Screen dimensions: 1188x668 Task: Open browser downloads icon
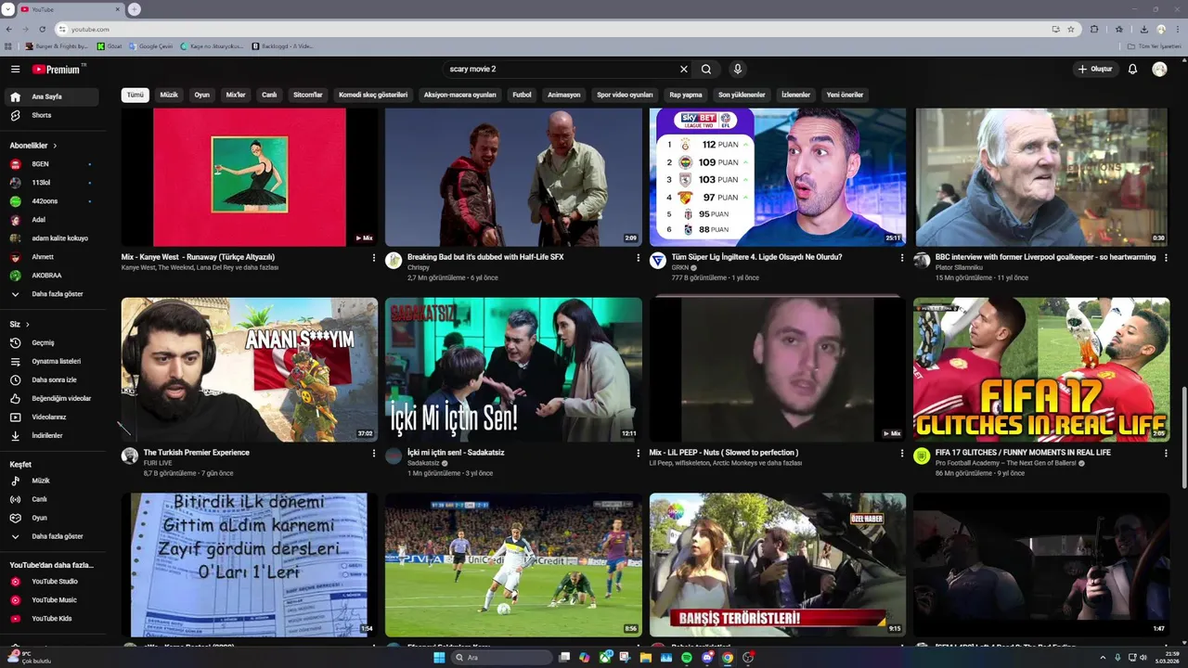tap(1143, 29)
